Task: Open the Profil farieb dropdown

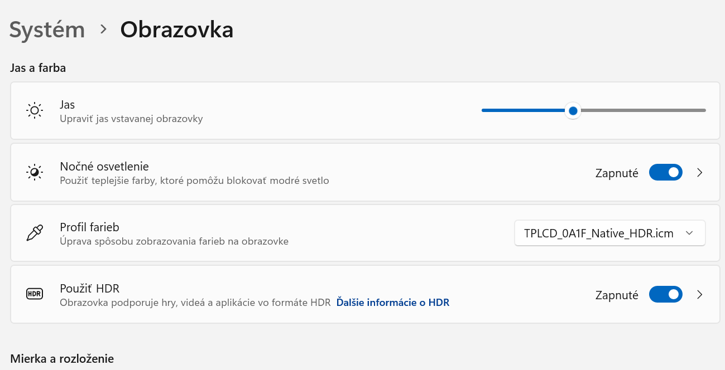Action: tap(609, 233)
